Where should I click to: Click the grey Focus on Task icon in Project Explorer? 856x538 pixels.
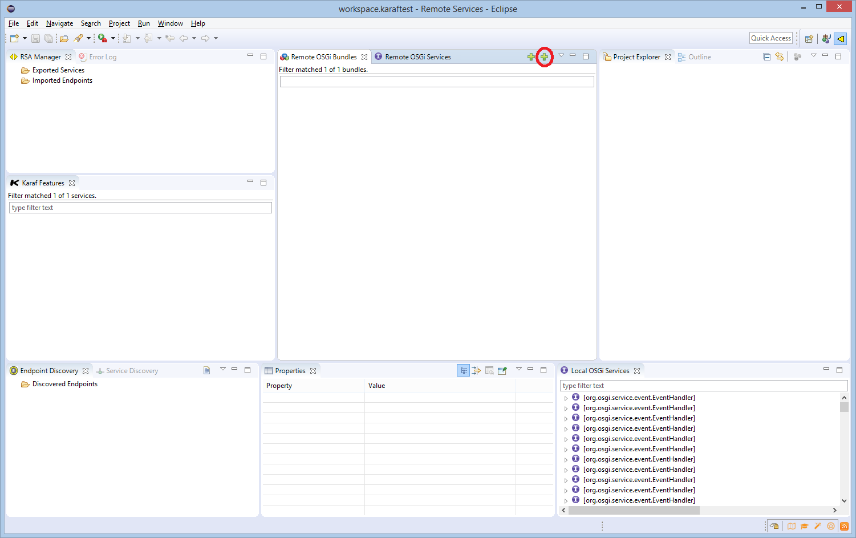point(797,56)
